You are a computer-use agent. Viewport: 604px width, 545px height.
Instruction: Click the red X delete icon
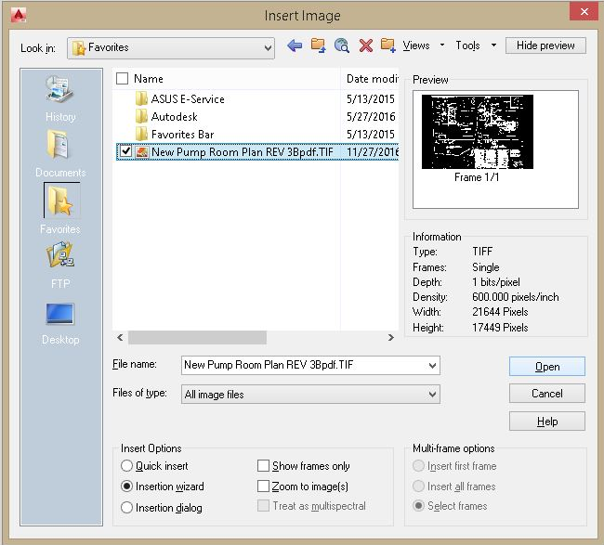pyautogui.click(x=365, y=45)
